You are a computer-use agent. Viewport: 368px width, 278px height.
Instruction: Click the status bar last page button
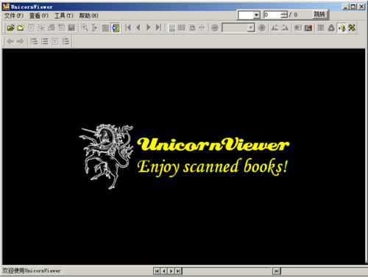pyautogui.click(x=178, y=271)
